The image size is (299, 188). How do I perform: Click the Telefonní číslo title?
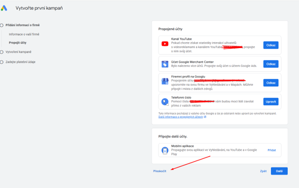tap(181, 97)
